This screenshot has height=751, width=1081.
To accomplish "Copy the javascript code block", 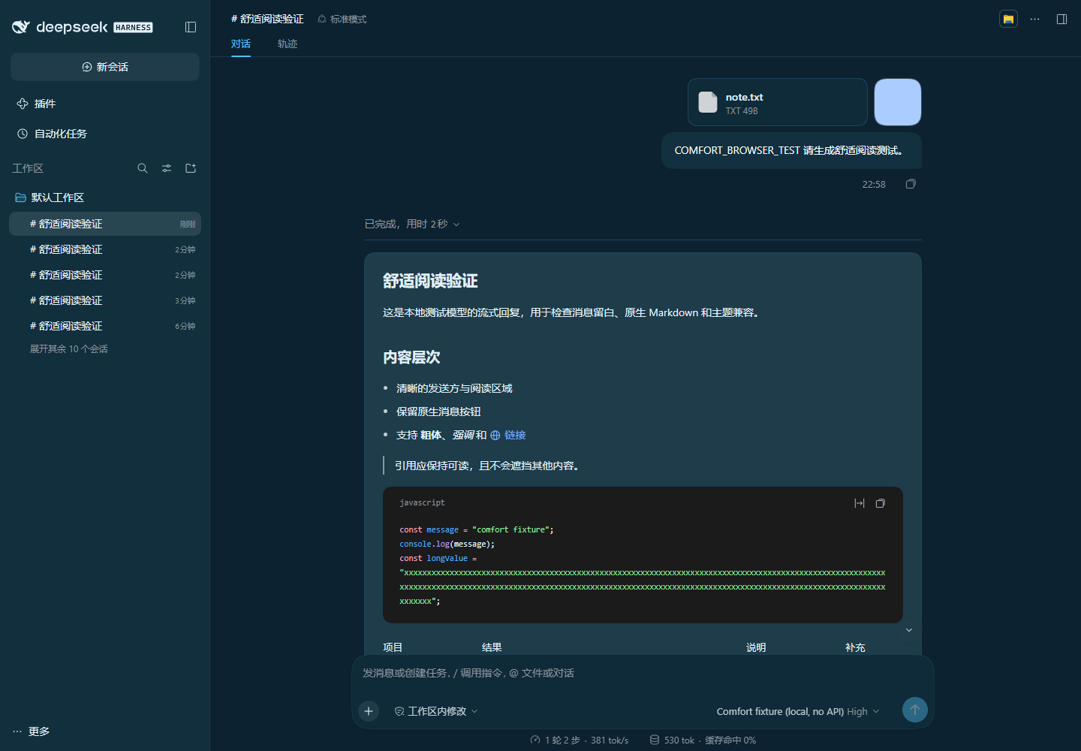I will (881, 503).
